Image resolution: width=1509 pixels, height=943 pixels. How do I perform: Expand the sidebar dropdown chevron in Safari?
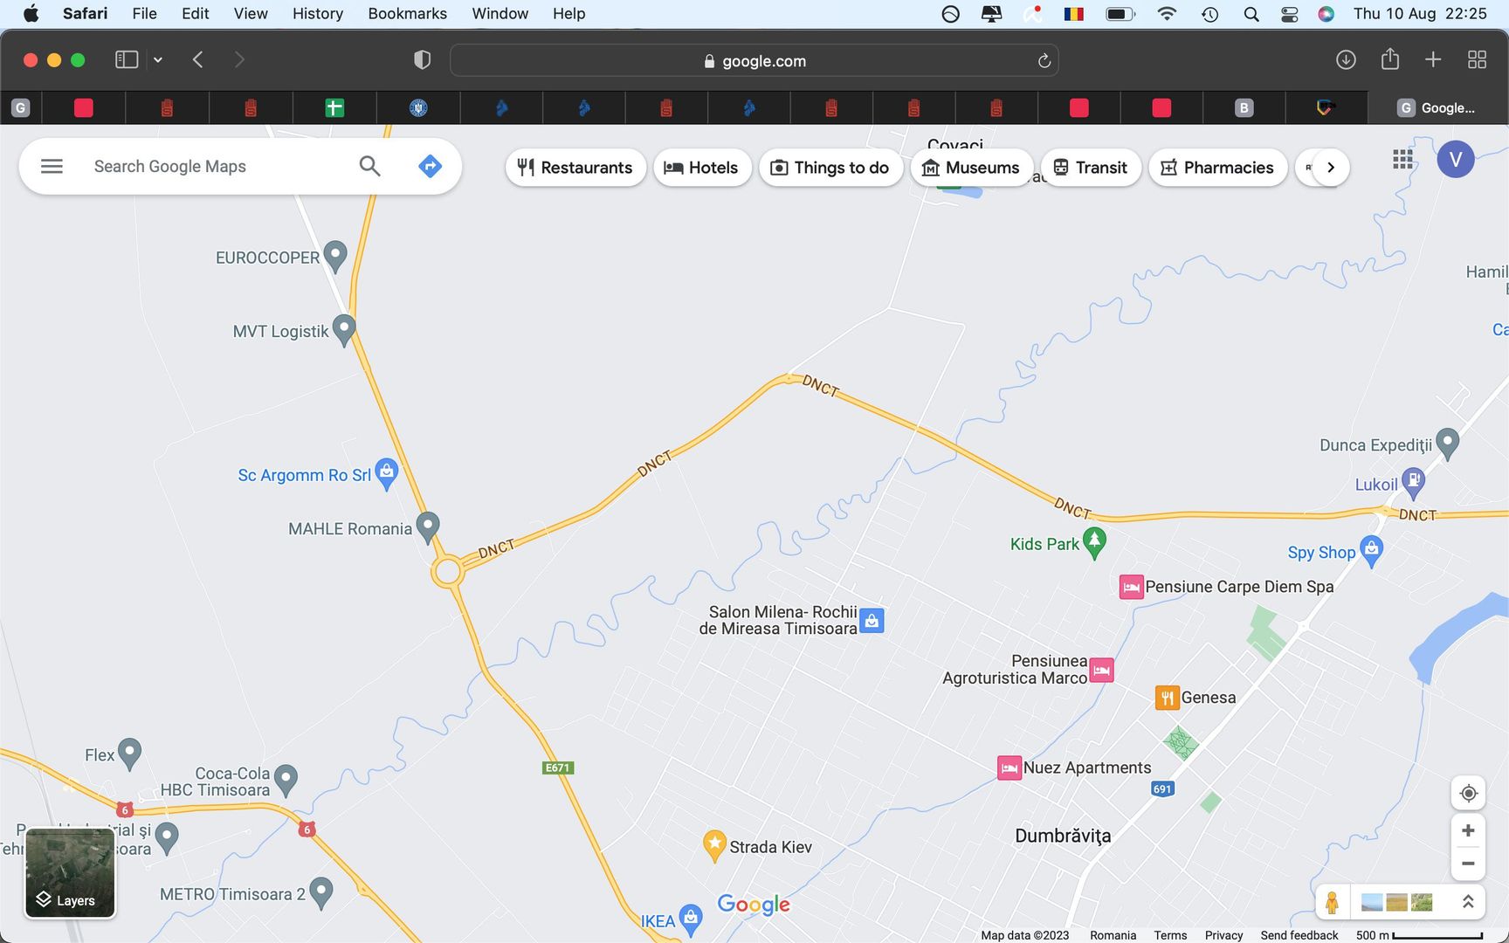158,59
